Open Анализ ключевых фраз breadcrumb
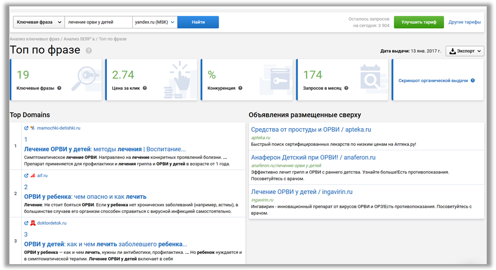Screen dimensions: 496x270 pos(34,39)
